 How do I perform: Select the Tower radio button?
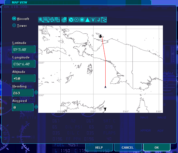(14, 25)
